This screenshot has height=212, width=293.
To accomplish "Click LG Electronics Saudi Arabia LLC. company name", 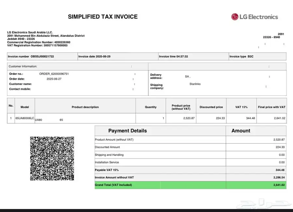I will coord(30,32).
